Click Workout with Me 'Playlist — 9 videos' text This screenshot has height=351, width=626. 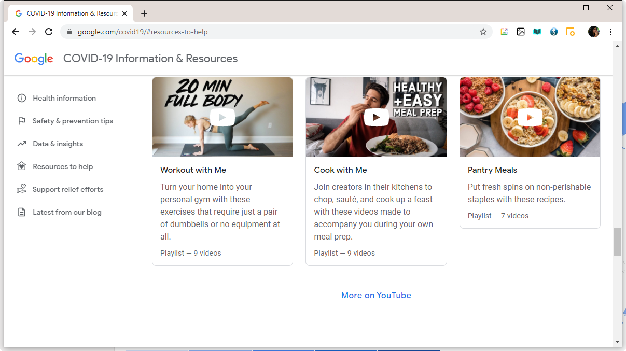click(191, 253)
